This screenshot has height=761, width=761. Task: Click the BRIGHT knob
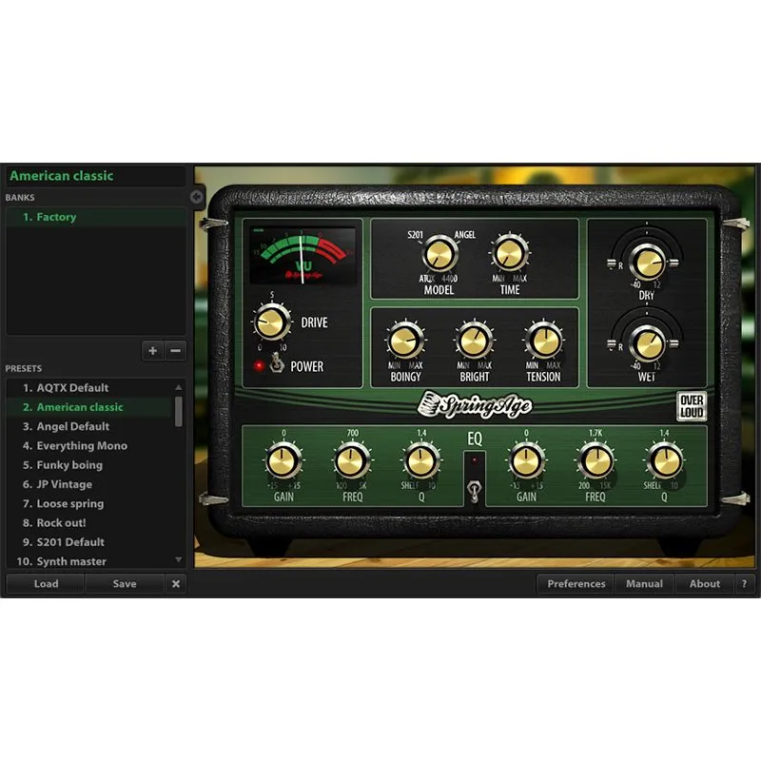coord(474,341)
